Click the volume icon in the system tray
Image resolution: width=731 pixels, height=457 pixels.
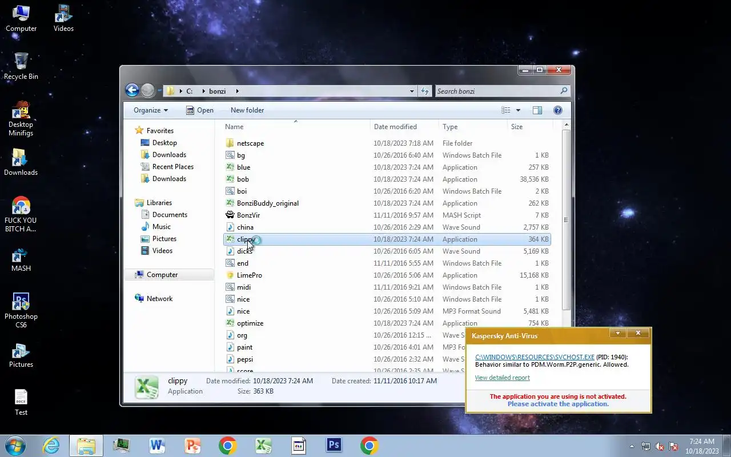[x=660, y=447]
